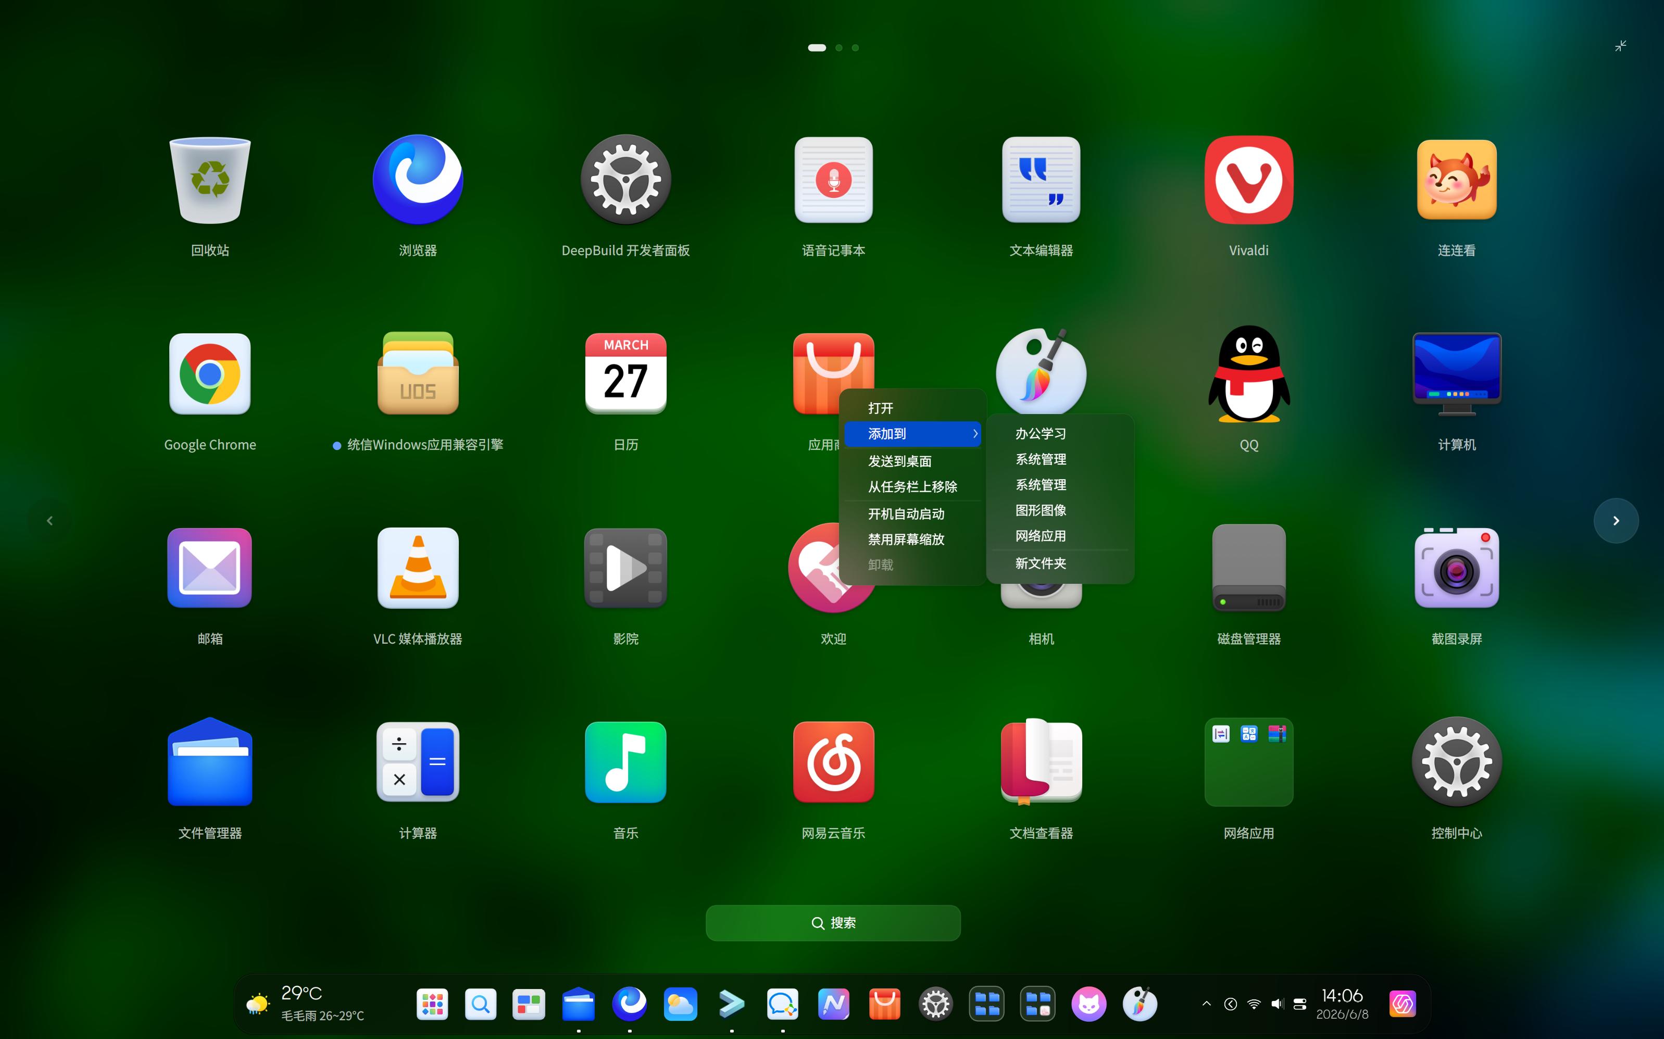Choose 打开 in context menu
The height and width of the screenshot is (1039, 1664).
click(912, 408)
